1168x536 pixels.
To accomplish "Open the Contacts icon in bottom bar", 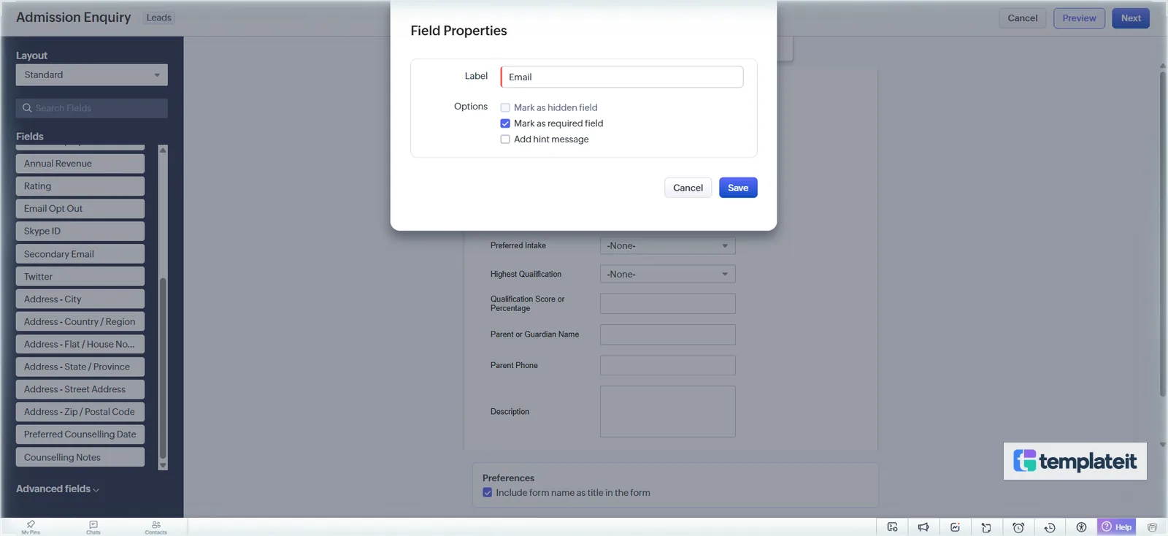I will point(155,527).
